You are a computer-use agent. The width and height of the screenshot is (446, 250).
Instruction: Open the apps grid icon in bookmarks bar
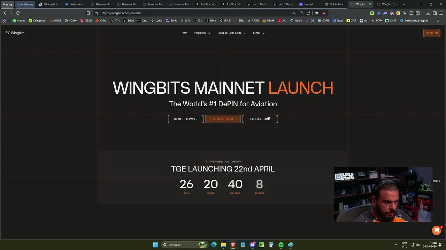pyautogui.click(x=4, y=20)
